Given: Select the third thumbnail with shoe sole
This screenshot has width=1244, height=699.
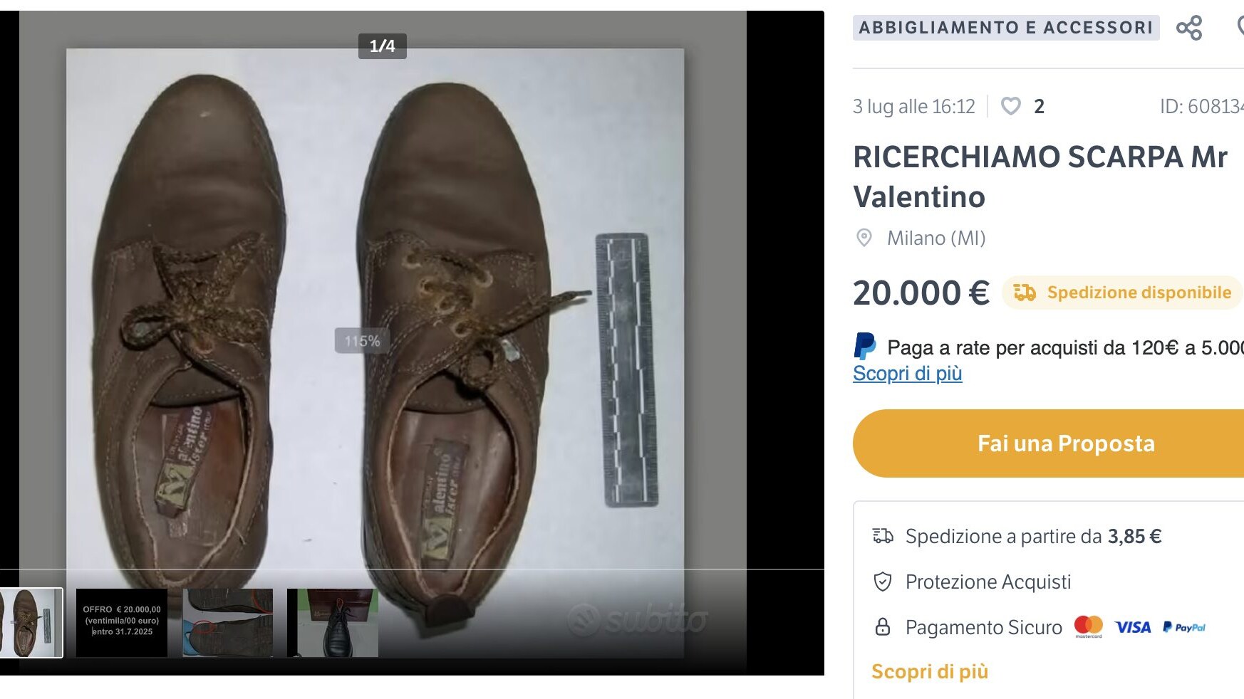Looking at the screenshot, I should (228, 623).
